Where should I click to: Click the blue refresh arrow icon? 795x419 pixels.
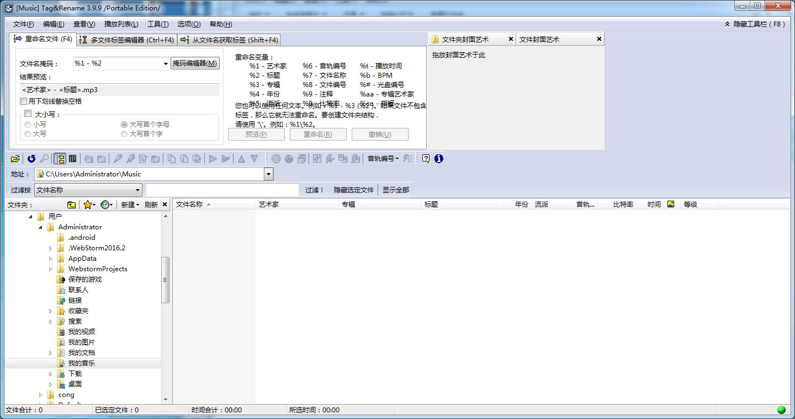(x=31, y=159)
